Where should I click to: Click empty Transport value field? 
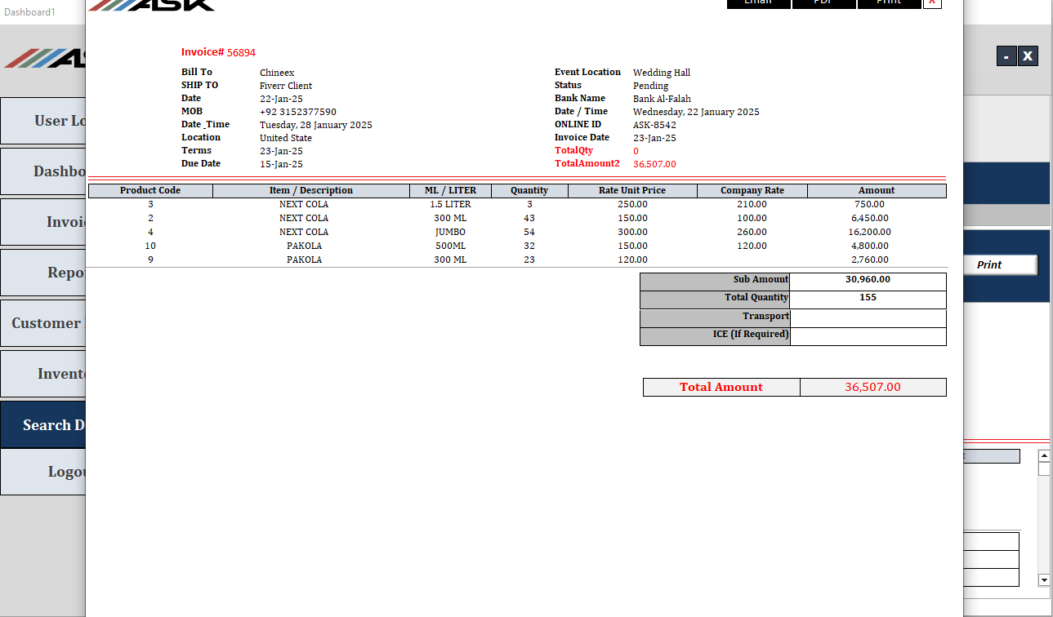868,318
